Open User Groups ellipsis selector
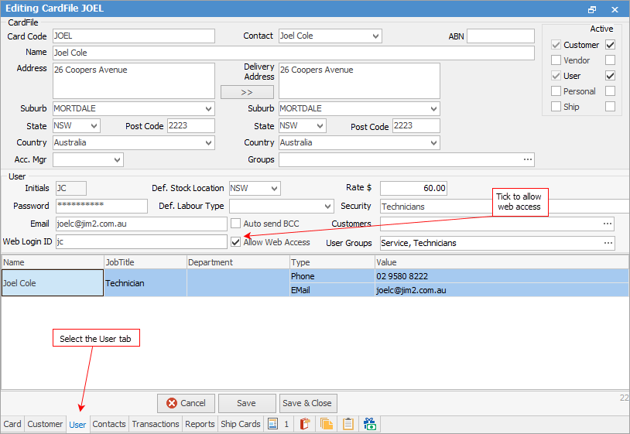The height and width of the screenshot is (434, 630). pos(608,243)
